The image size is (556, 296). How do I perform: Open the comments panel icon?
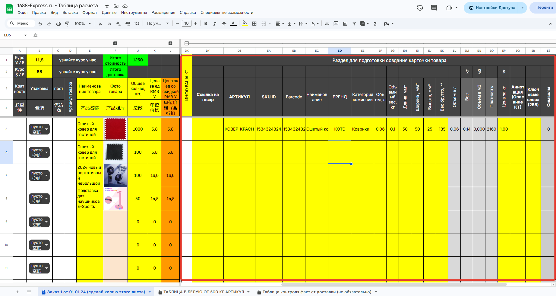[434, 8]
